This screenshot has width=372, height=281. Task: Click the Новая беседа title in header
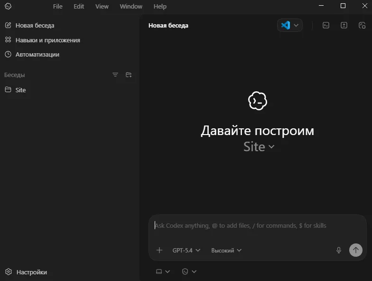(x=168, y=26)
